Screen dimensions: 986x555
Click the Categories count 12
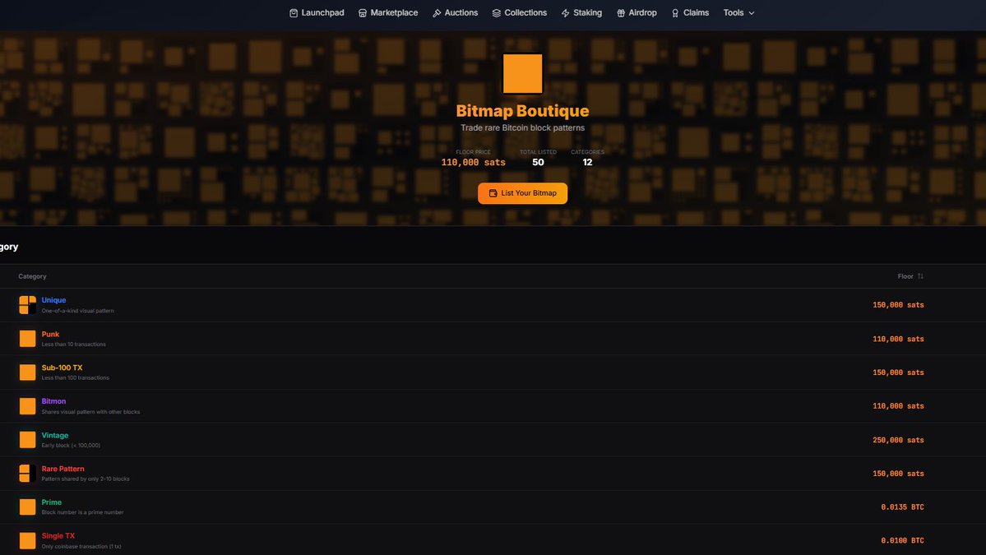(587, 162)
